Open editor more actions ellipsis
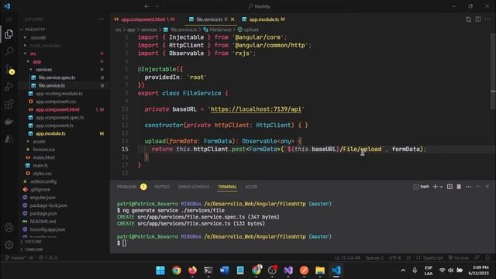Viewport: 496px width, 279px height. point(487,19)
